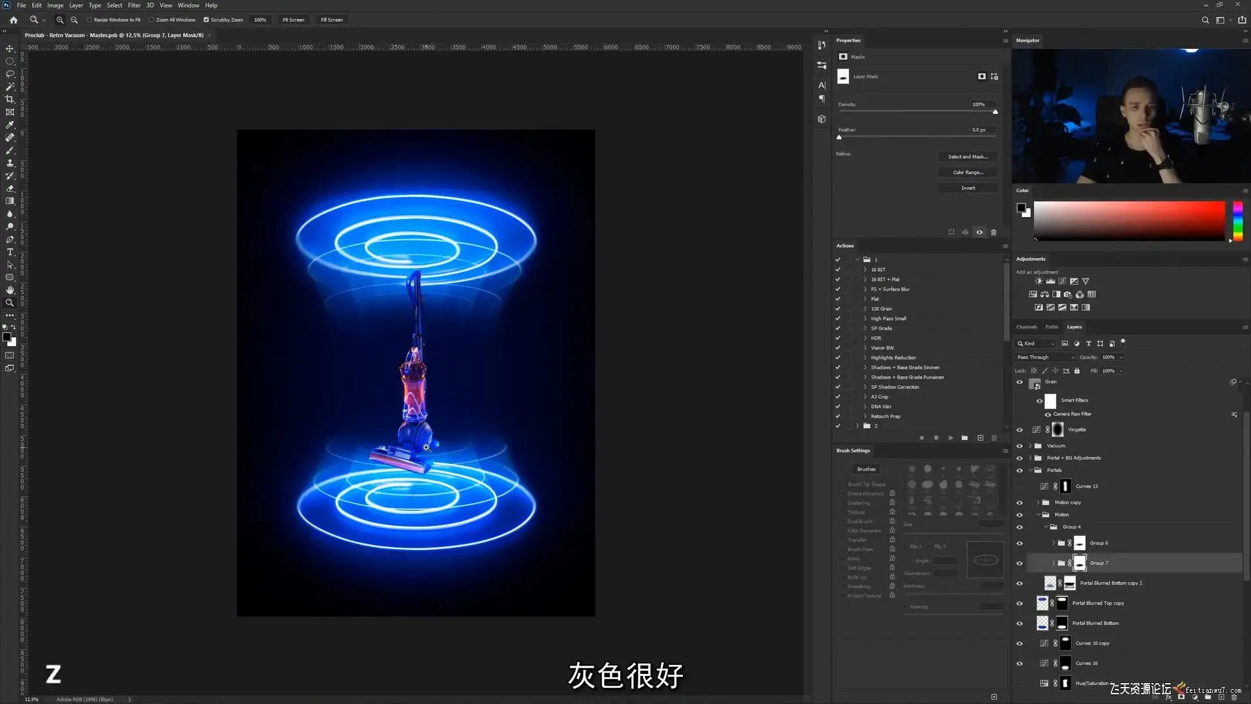Open the Filter menu
This screenshot has height=704, width=1251.
134,5
